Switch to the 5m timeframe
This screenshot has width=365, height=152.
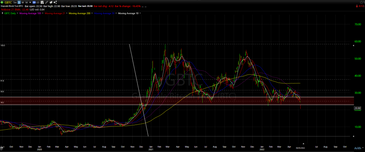pyautogui.click(x=15, y=2)
